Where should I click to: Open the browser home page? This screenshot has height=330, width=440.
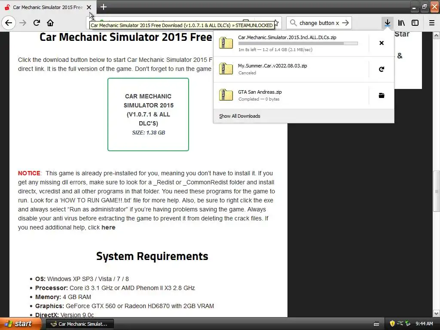[x=50, y=23]
